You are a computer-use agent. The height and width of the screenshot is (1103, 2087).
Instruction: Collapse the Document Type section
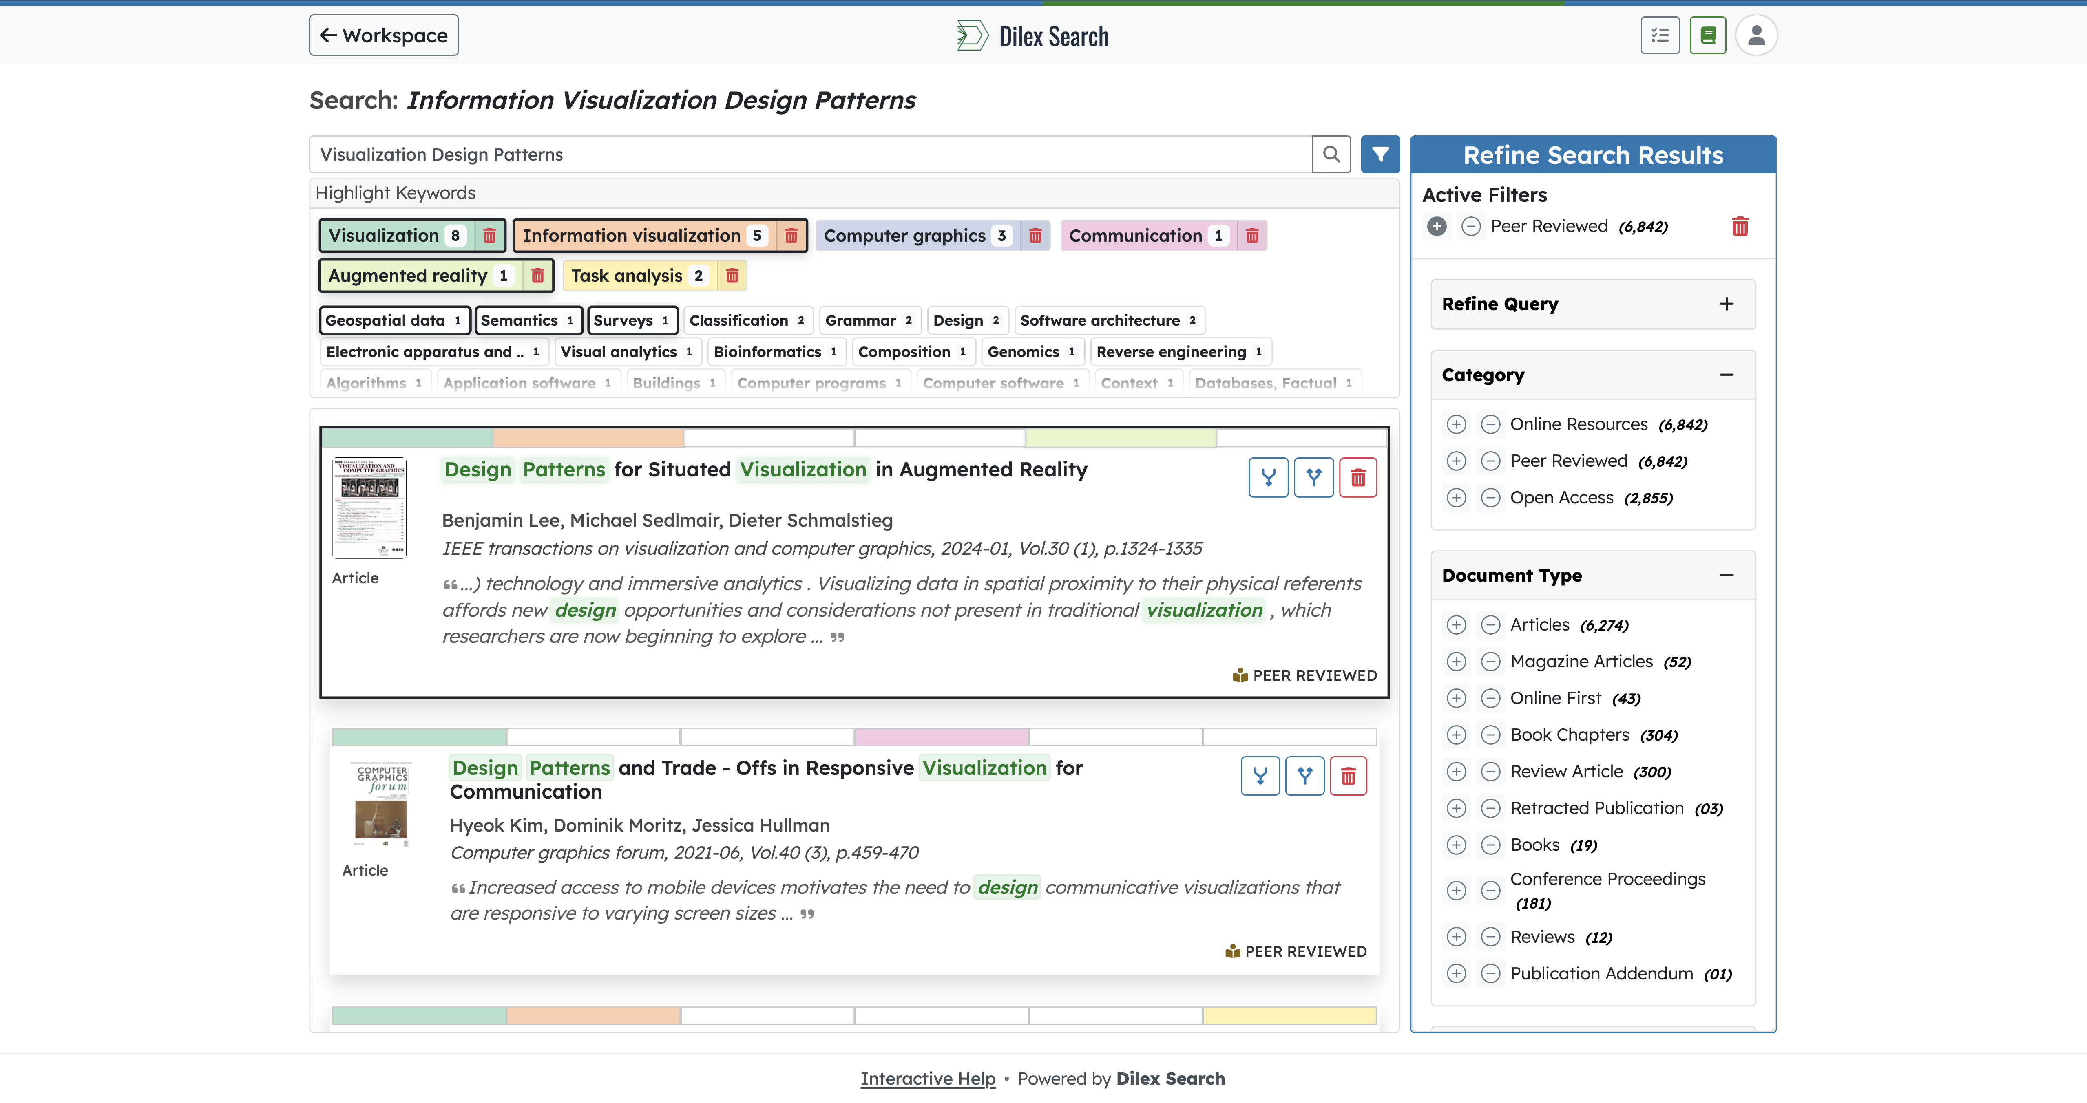[1727, 575]
